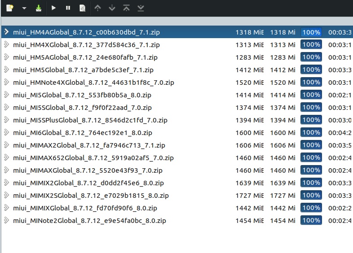The width and height of the screenshot is (353, 253).
Task: Click 1639 MiB size of MIMIX2Global row
Action: [x=250, y=183]
